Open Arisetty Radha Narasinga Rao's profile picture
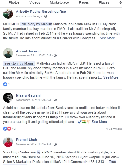This screenshot has height=165, width=122. point(8,14)
